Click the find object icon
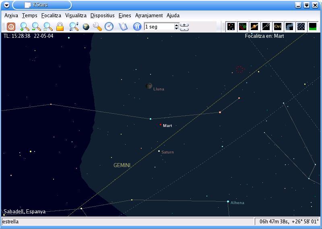This screenshot has width=322, height=229. tap(74, 27)
